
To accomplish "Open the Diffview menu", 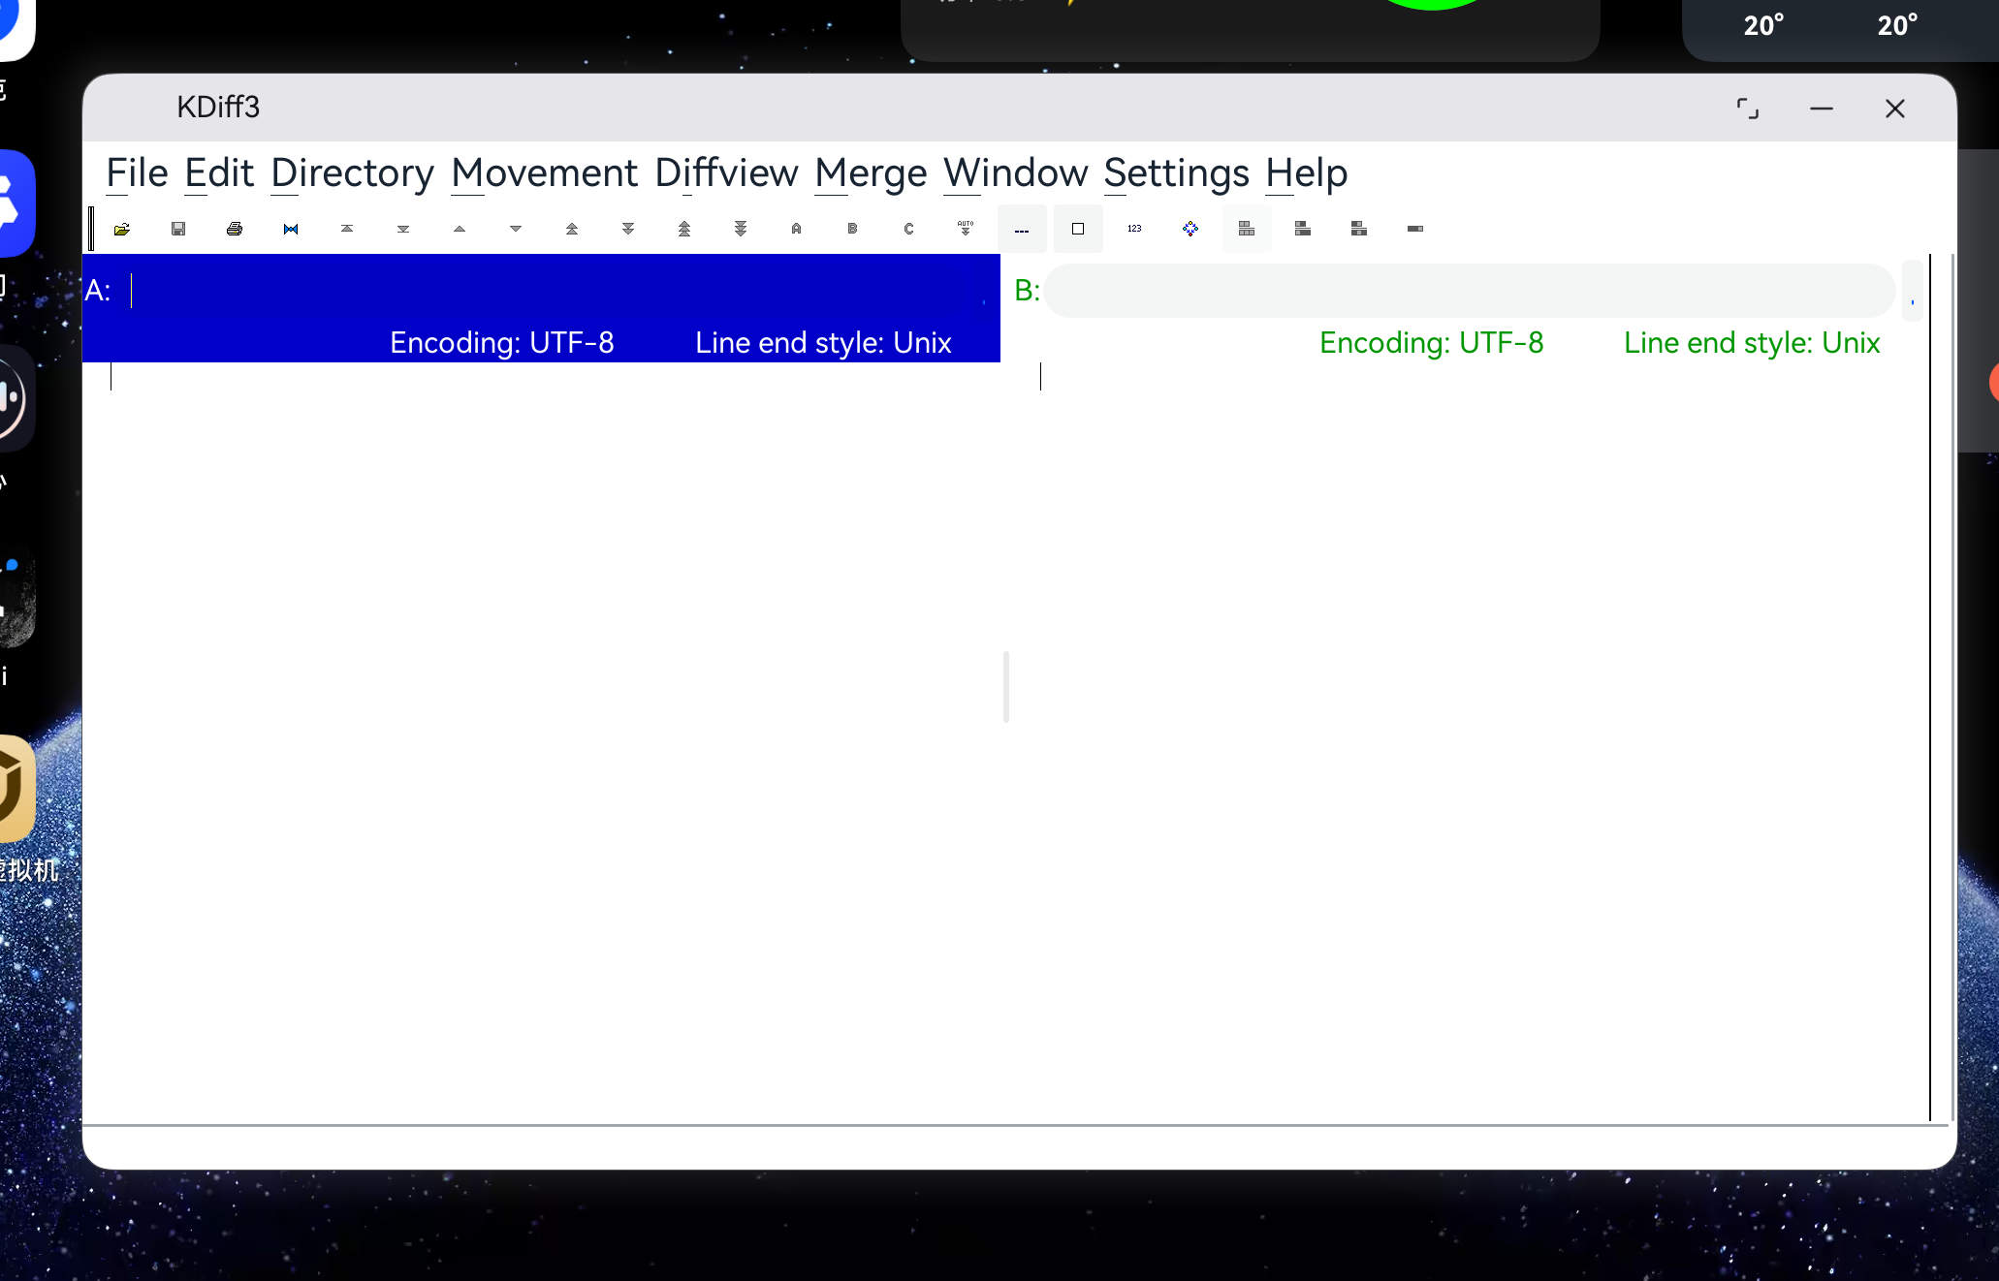I will [726, 173].
